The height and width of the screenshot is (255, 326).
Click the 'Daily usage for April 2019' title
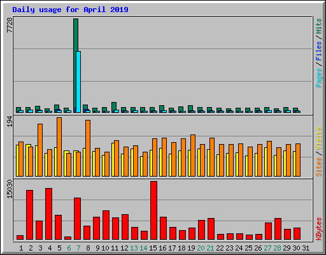point(70,10)
